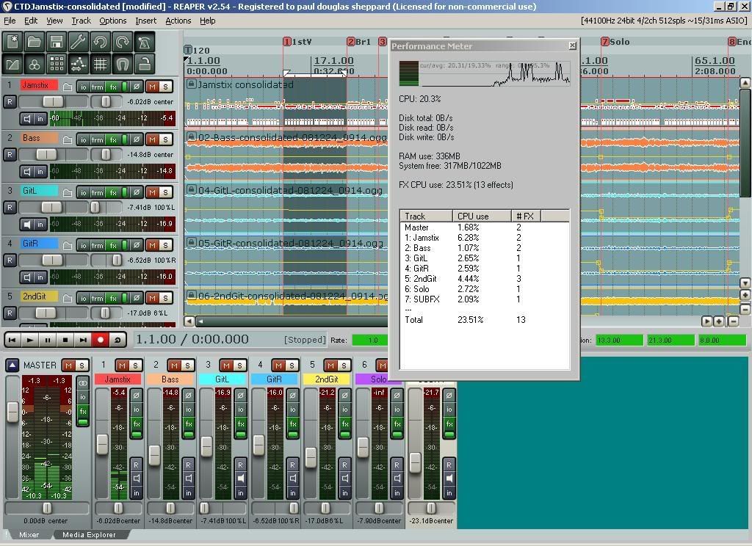The image size is (752, 546).
Task: Toggle the metronome icon in the toolbar
Action: point(144,41)
